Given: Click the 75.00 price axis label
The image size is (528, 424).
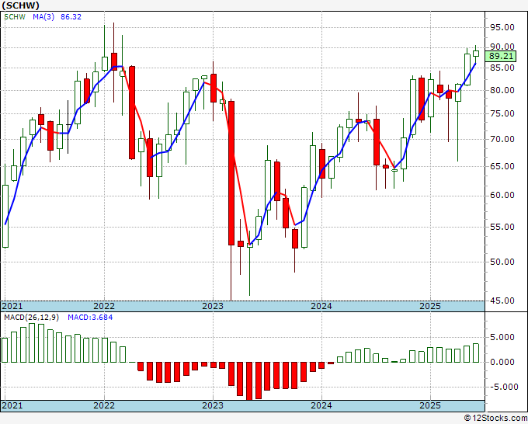Looking at the screenshot, I should coord(502,114).
